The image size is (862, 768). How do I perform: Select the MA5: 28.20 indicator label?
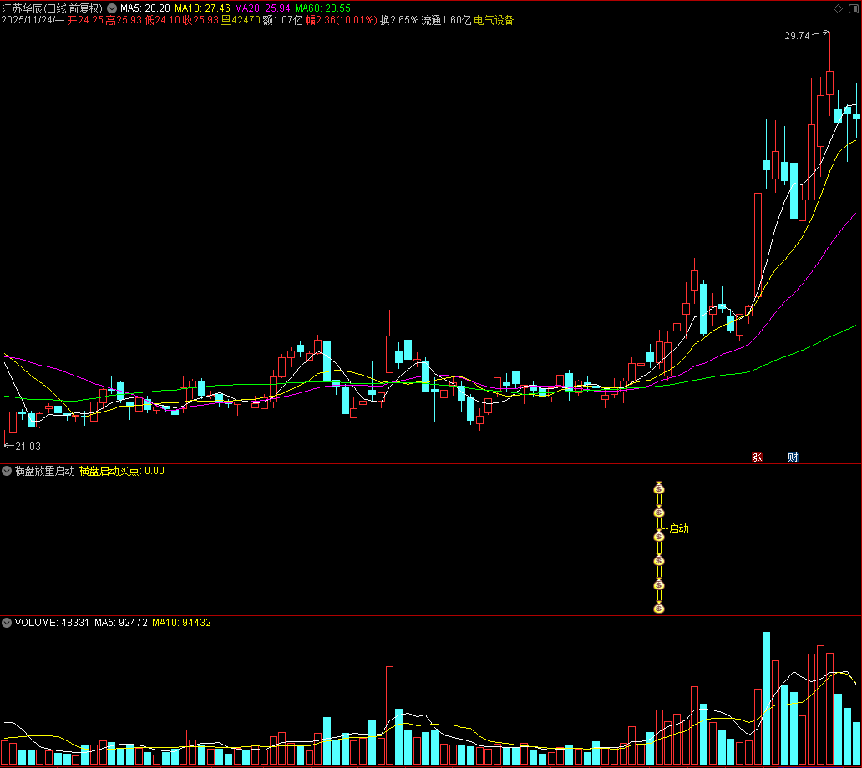pos(145,8)
